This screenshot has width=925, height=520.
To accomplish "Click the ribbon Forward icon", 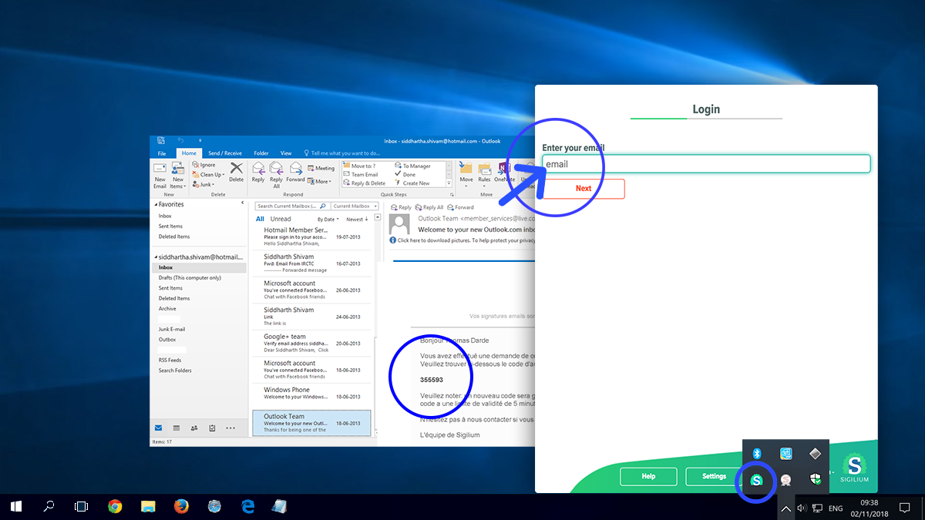I will [x=295, y=172].
